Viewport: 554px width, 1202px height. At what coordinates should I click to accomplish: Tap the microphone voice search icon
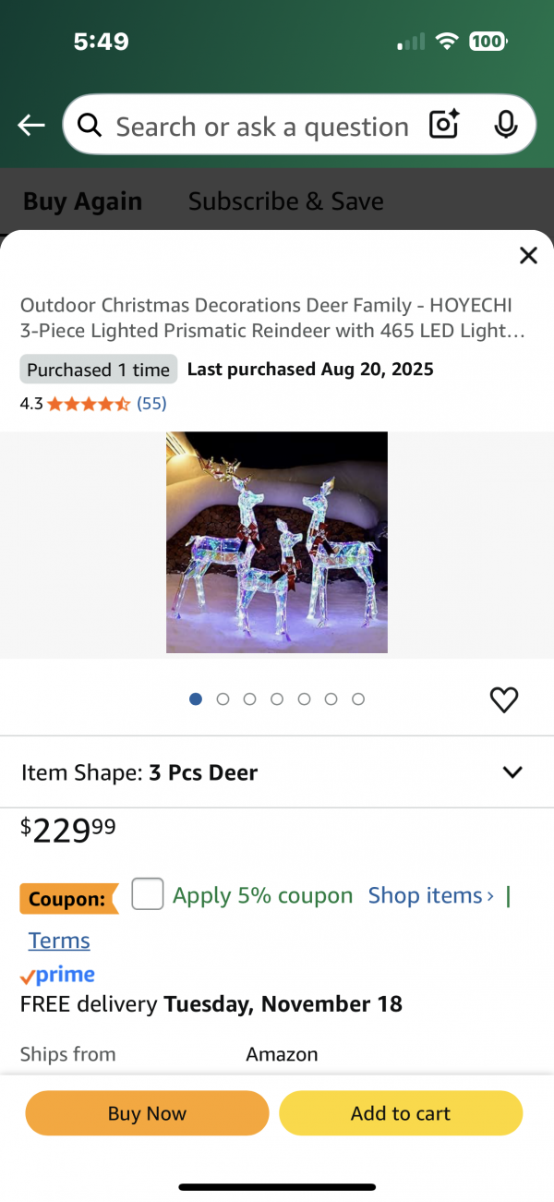505,125
